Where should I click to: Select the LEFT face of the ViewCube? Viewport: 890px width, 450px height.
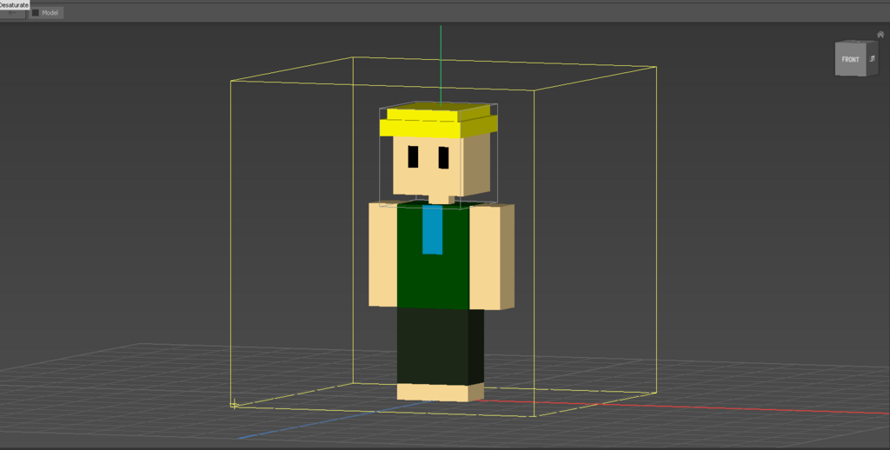[873, 58]
